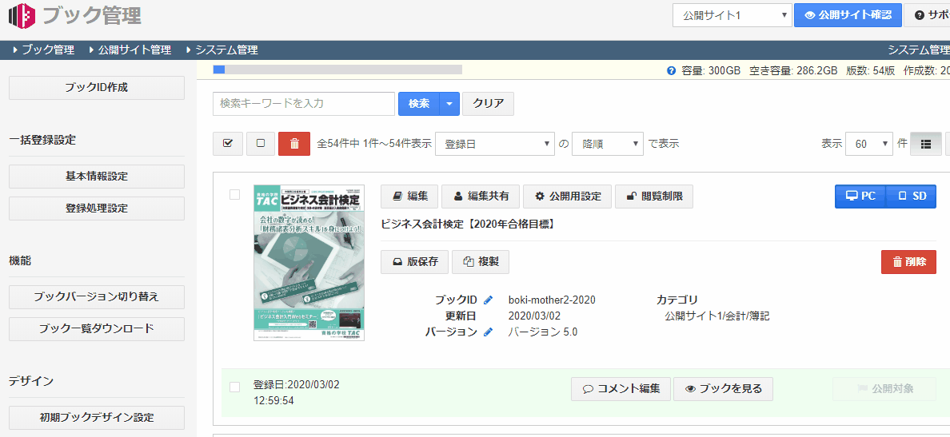Select the SD view toggle
950x437 pixels.
(x=912, y=197)
